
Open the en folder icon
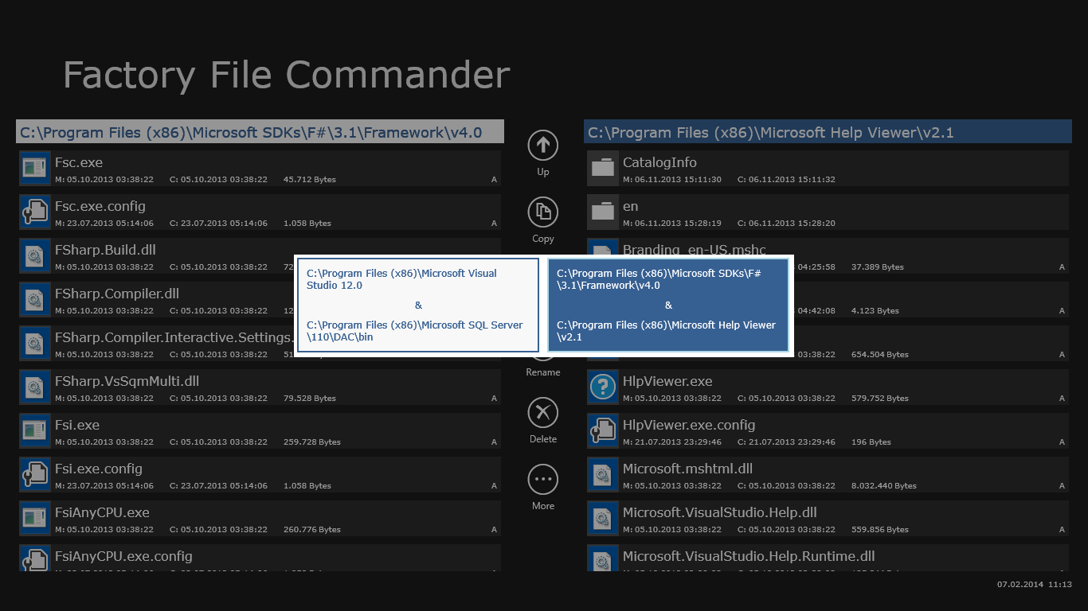(603, 211)
